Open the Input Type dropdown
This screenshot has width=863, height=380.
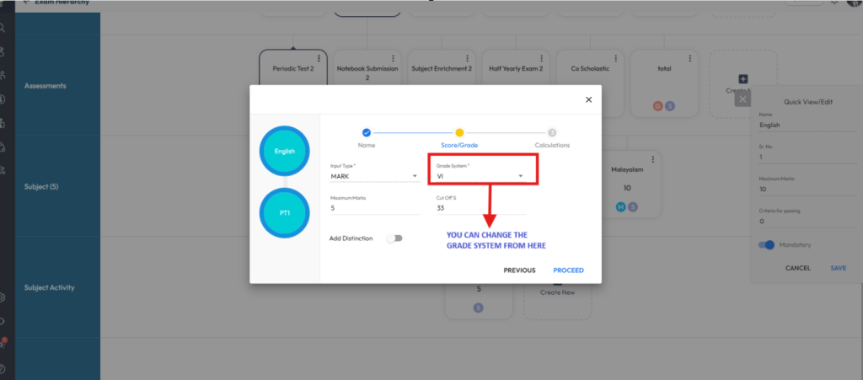point(374,177)
